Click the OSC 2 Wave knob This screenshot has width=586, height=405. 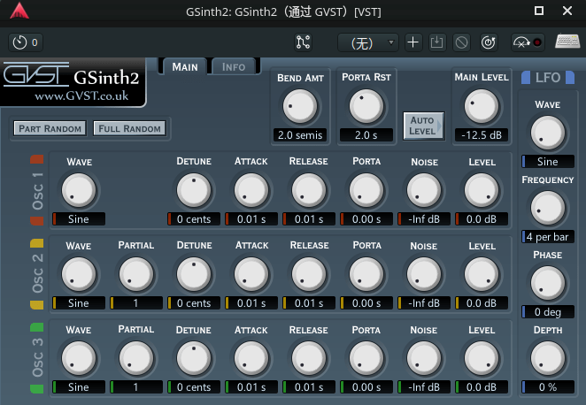(79, 274)
